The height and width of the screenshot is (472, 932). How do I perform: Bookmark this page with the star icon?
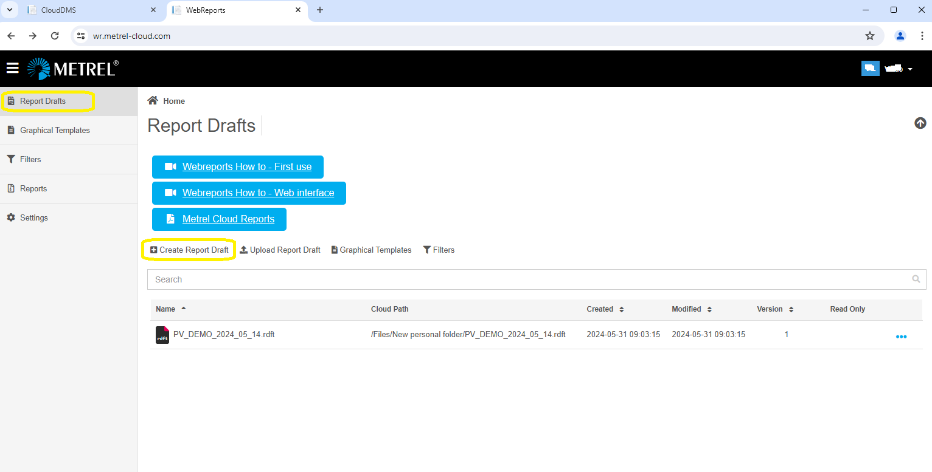click(x=870, y=36)
